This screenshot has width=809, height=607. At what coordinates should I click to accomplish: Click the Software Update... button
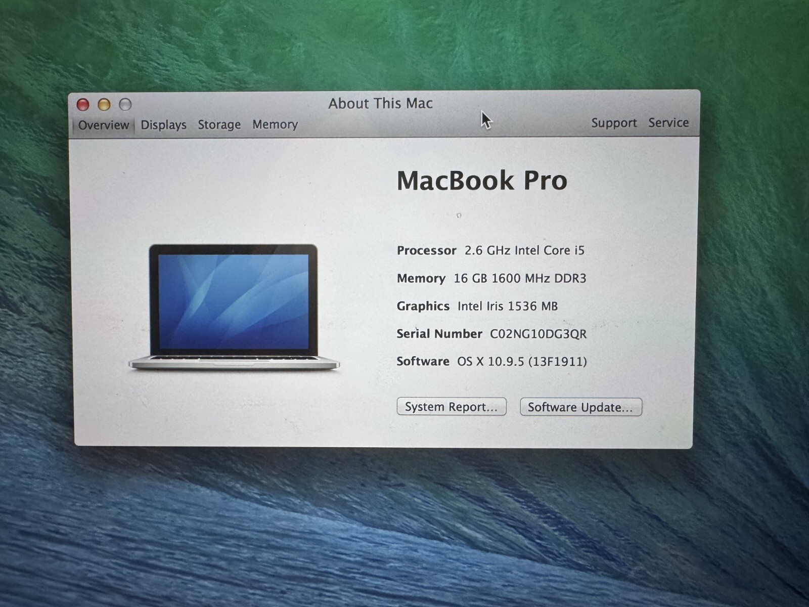coord(581,407)
